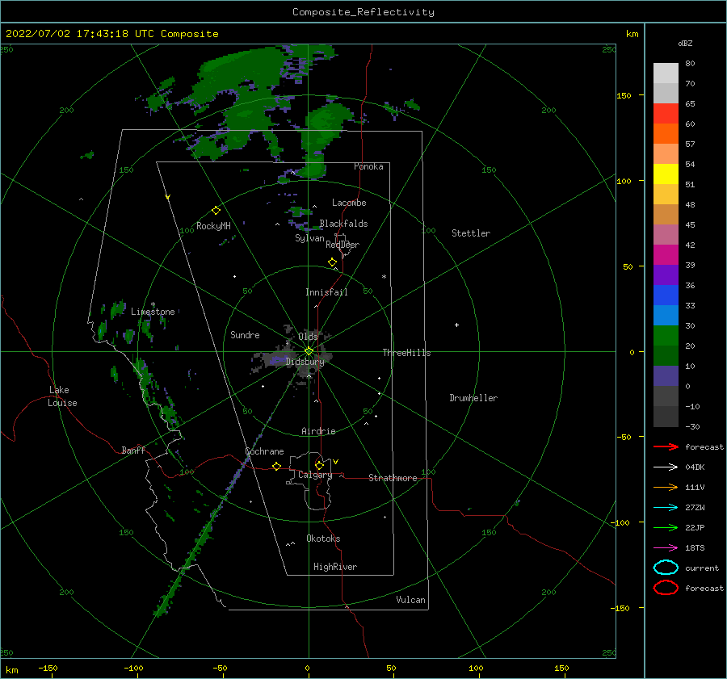
Task: Click the Lacombe town label
Action: [x=349, y=203]
